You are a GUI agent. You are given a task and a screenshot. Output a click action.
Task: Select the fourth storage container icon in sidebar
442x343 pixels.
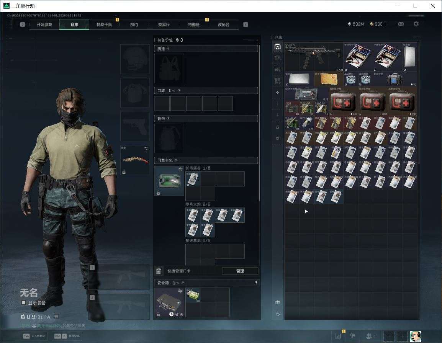277,81
